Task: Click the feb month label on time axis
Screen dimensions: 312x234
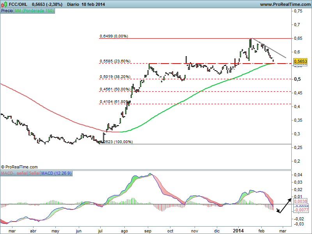Action: point(261,231)
